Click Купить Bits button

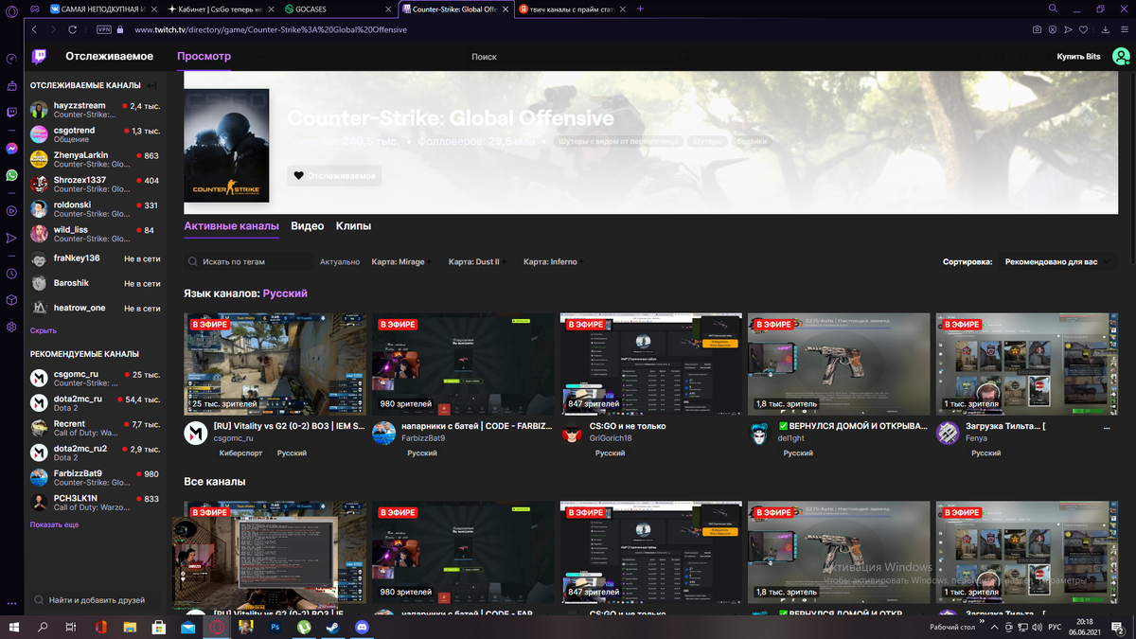[x=1078, y=57]
